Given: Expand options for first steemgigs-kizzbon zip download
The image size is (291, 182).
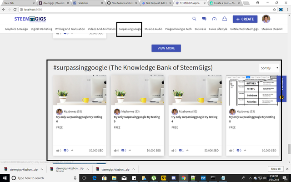Looking at the screenshot, I should click(42, 169).
